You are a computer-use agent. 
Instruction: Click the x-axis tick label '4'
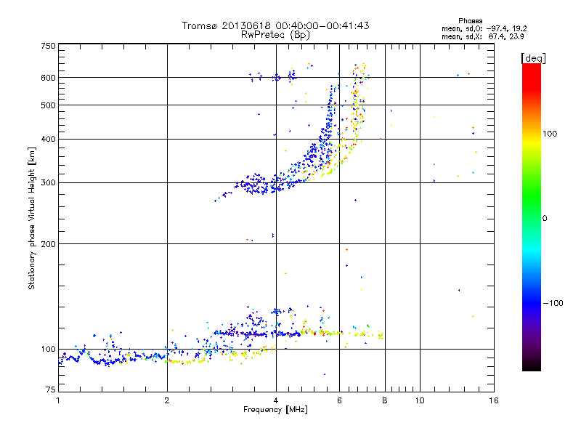coord(276,400)
